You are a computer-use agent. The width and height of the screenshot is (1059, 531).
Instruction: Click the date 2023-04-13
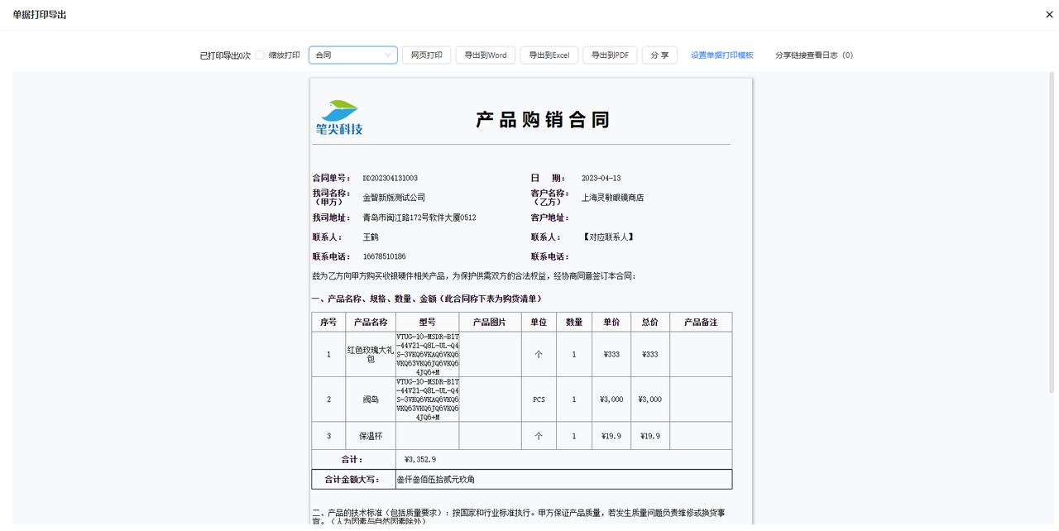pyautogui.click(x=601, y=179)
